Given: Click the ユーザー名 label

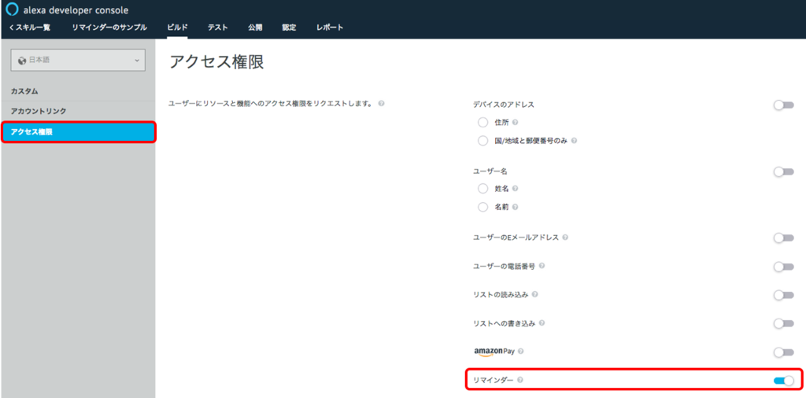Looking at the screenshot, I should [490, 171].
